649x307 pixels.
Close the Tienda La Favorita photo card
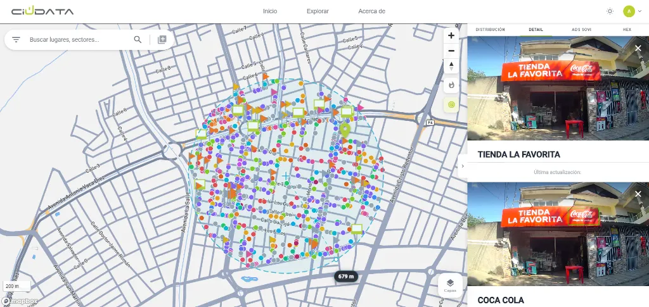(638, 48)
